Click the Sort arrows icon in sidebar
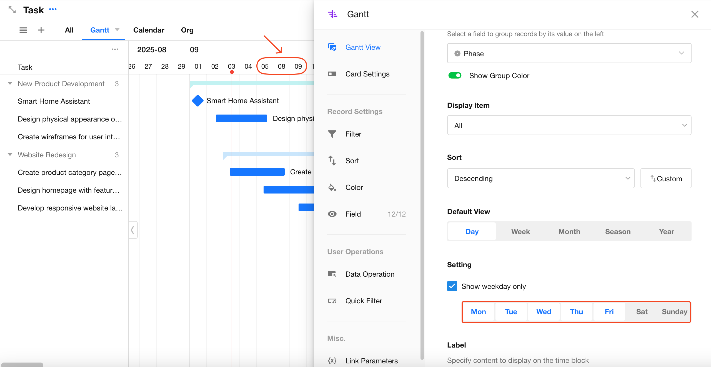711x367 pixels. (x=332, y=161)
